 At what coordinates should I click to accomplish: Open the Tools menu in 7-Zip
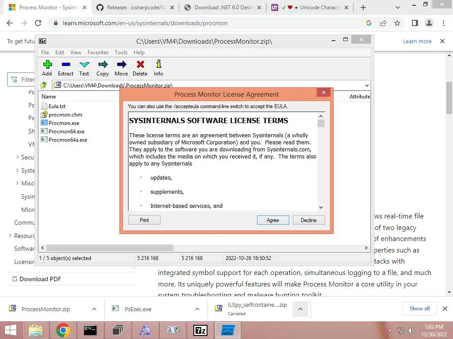(121, 53)
